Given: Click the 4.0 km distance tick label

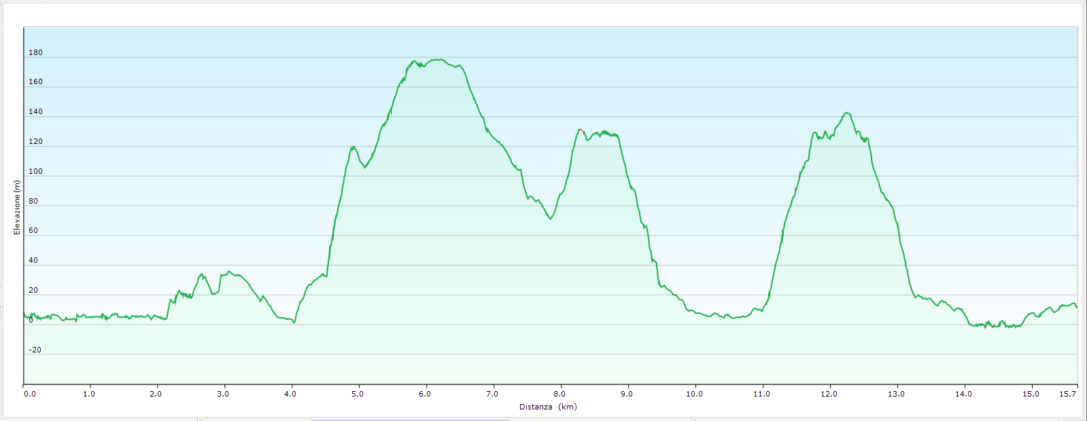Looking at the screenshot, I should point(290,394).
